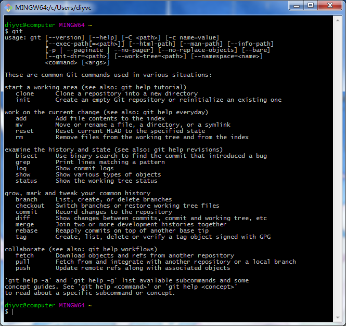The width and height of the screenshot is (346, 326).
Task: Click the 'bisect' command name
Action: pyautogui.click(x=26, y=156)
